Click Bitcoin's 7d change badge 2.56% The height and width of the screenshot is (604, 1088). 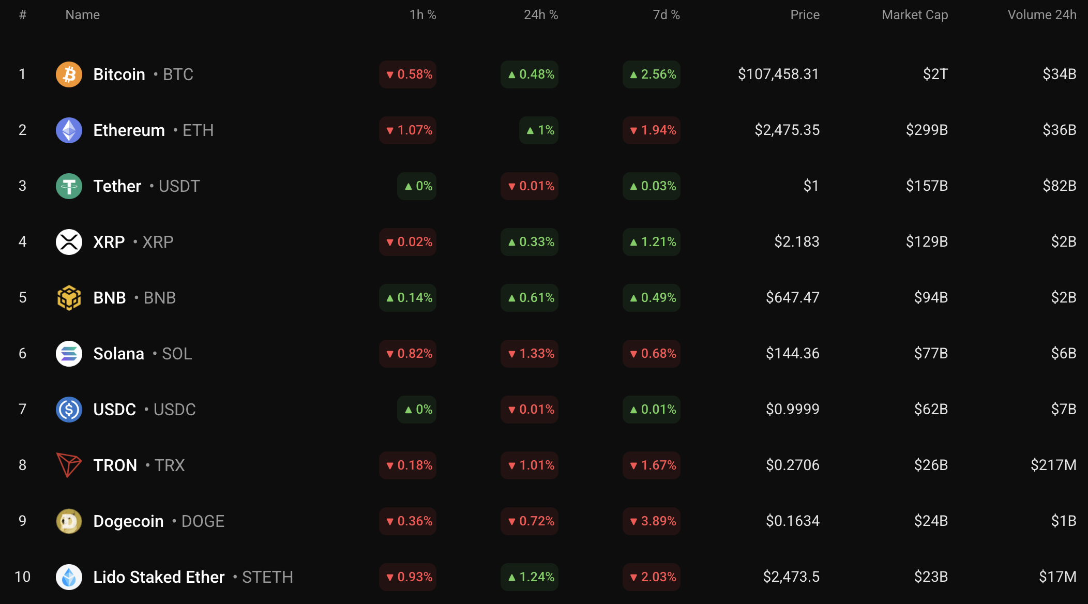[652, 74]
